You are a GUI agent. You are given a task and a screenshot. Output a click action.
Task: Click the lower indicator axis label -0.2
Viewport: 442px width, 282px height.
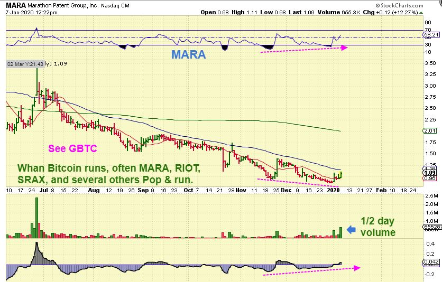[430, 274]
